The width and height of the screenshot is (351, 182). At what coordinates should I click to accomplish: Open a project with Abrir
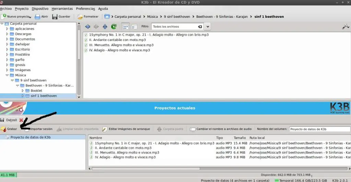[x=42, y=16]
